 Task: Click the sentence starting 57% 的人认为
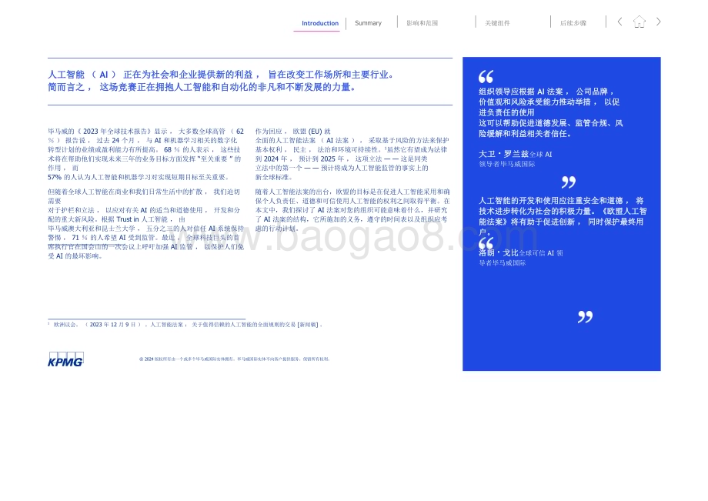[139, 177]
